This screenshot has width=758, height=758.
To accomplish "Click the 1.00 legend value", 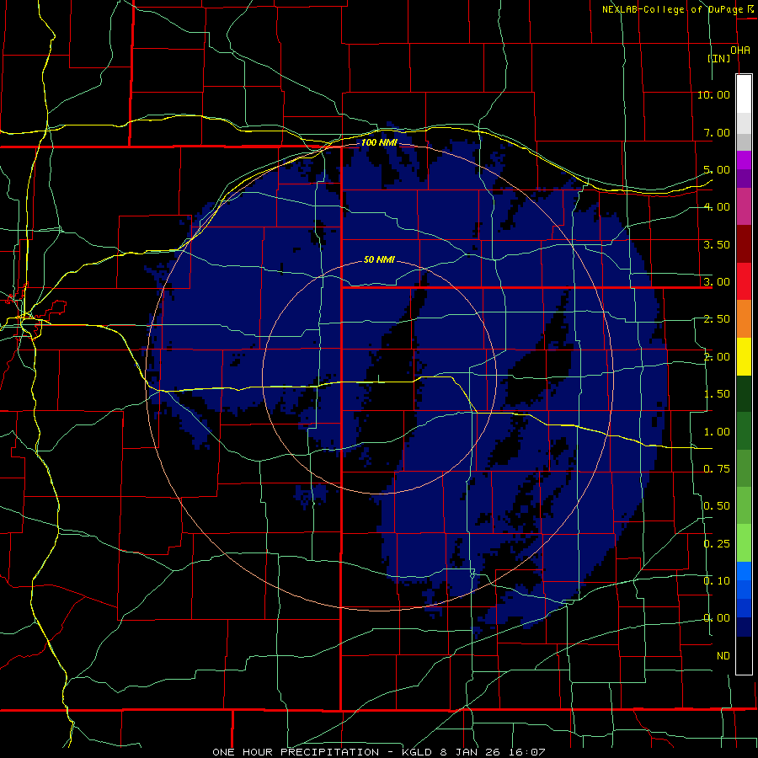I will (x=717, y=432).
